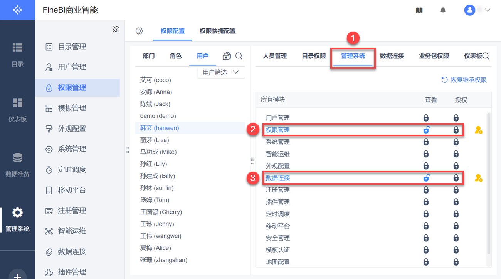
Task: Switch to the 角色 tab
Action: coord(175,56)
